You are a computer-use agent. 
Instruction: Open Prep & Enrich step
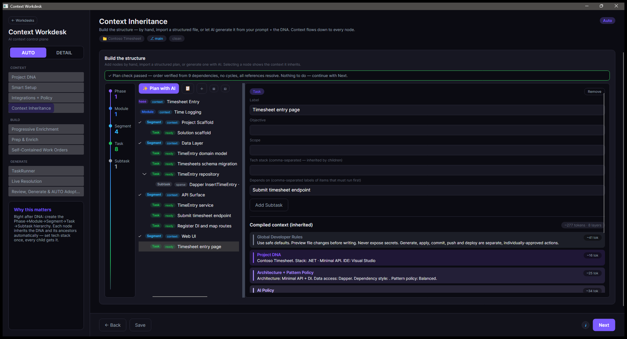[x=46, y=139]
